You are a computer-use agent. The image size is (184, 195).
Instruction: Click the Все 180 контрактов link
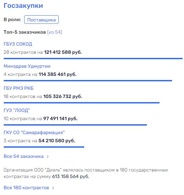coord(26,188)
